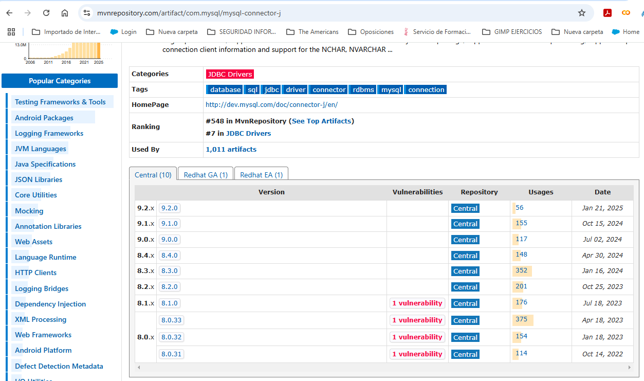Open Servicio de Formaci... bookmark
Image resolution: width=644 pixels, height=381 pixels.
pyautogui.click(x=437, y=32)
